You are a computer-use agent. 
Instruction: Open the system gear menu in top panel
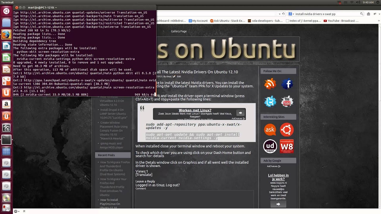377,2
